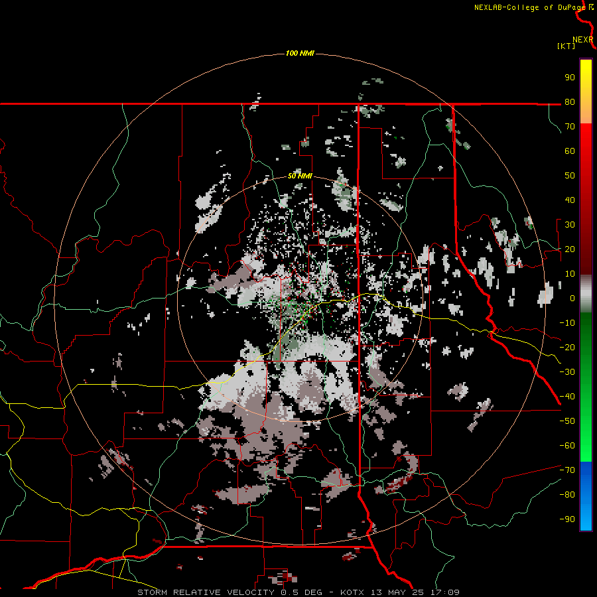Click the 0.5 DEG elevation text
The image size is (597, 597).
[301, 592]
